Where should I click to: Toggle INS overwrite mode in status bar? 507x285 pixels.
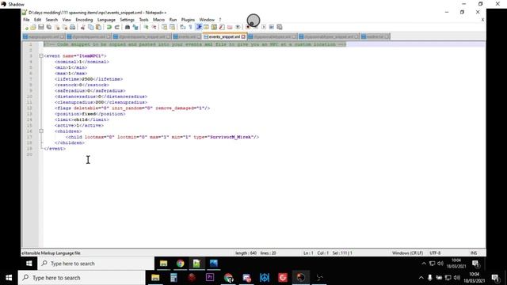coord(474,253)
